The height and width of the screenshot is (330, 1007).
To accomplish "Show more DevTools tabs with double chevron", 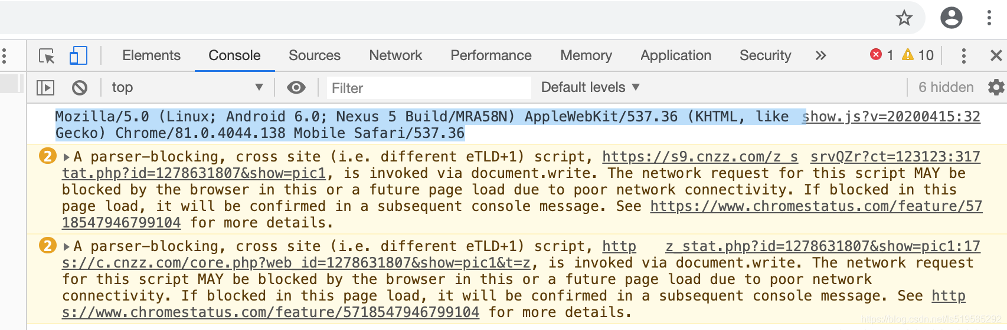I will (820, 55).
